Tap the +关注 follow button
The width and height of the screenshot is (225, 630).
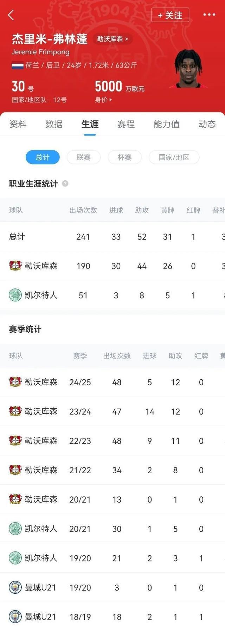[170, 15]
